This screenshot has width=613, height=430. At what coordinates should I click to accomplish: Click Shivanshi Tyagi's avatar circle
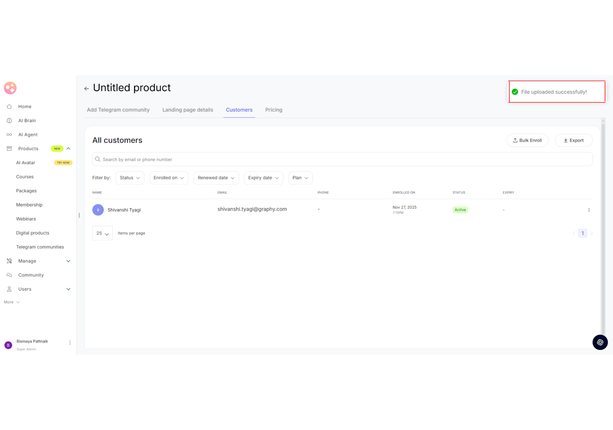coord(98,210)
